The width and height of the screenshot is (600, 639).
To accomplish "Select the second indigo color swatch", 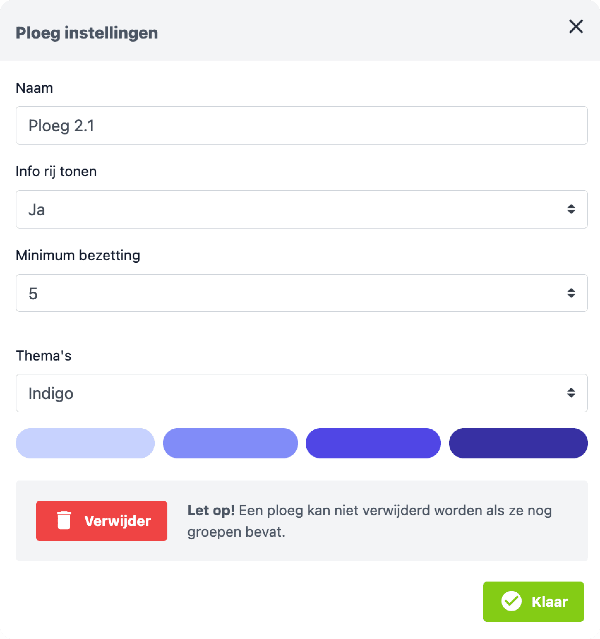I will pyautogui.click(x=230, y=443).
